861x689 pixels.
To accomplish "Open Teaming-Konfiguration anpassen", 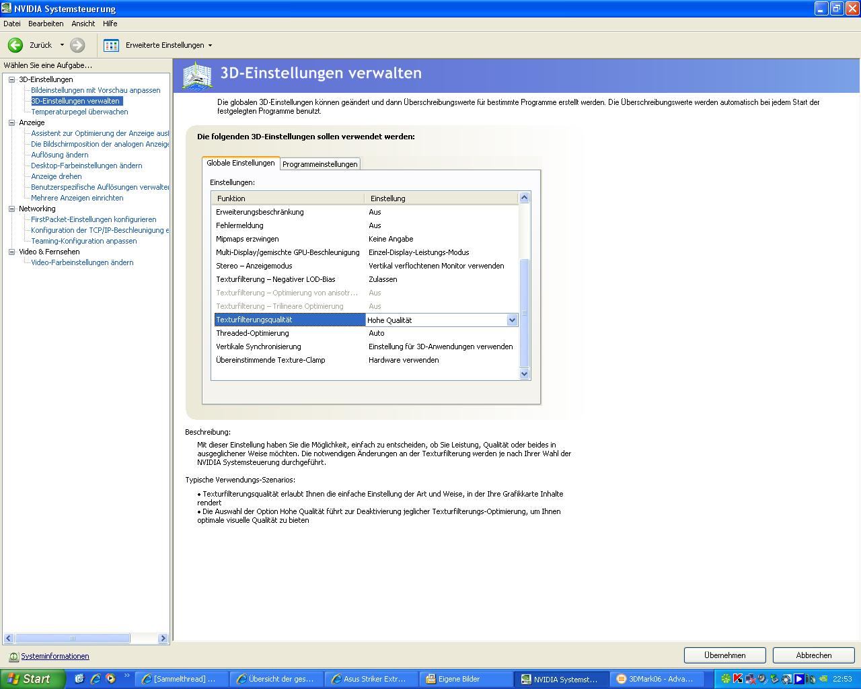I will pos(83,241).
